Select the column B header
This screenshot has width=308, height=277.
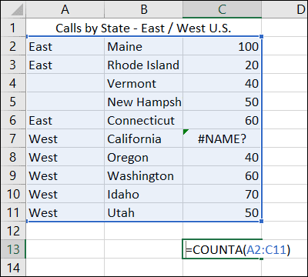(144, 9)
